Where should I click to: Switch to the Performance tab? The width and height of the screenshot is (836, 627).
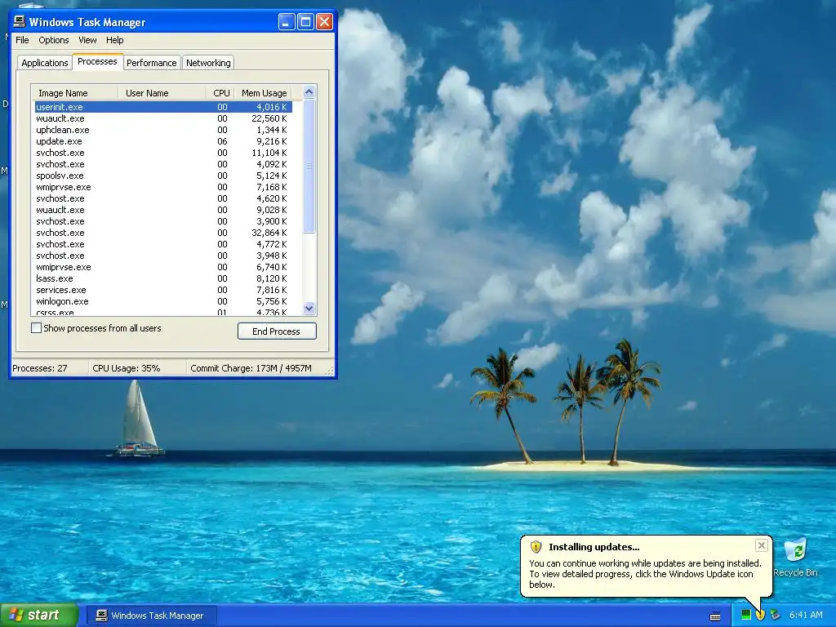point(151,63)
